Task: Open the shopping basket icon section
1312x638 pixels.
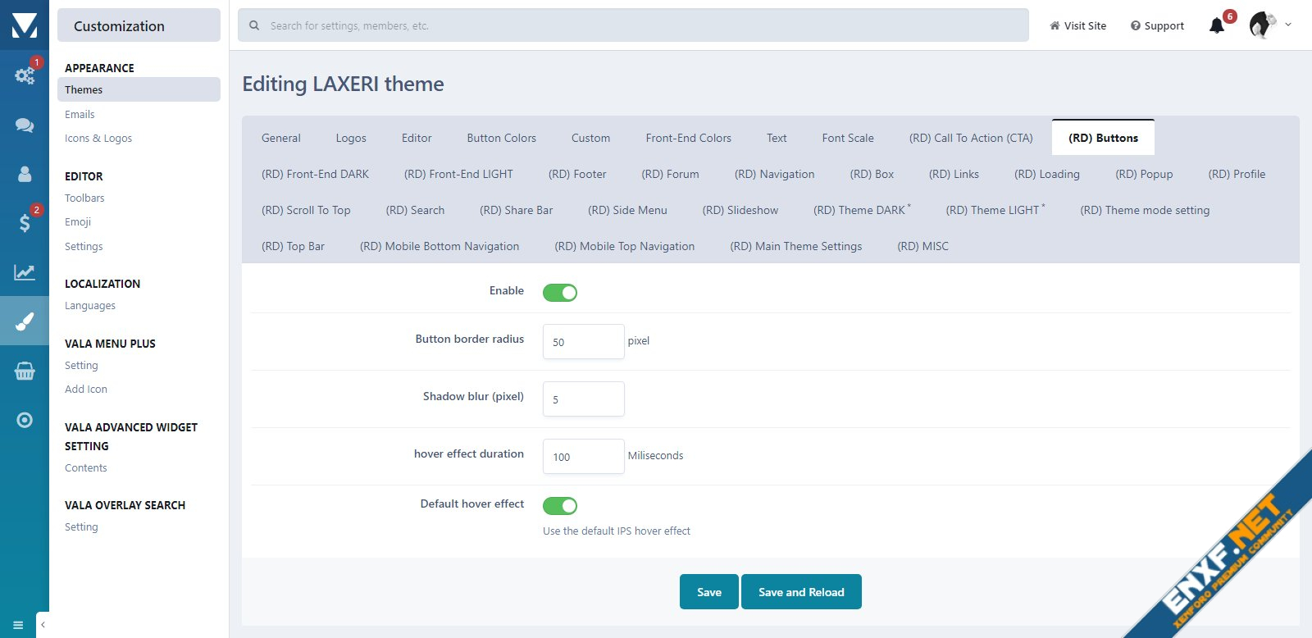Action: [x=25, y=371]
